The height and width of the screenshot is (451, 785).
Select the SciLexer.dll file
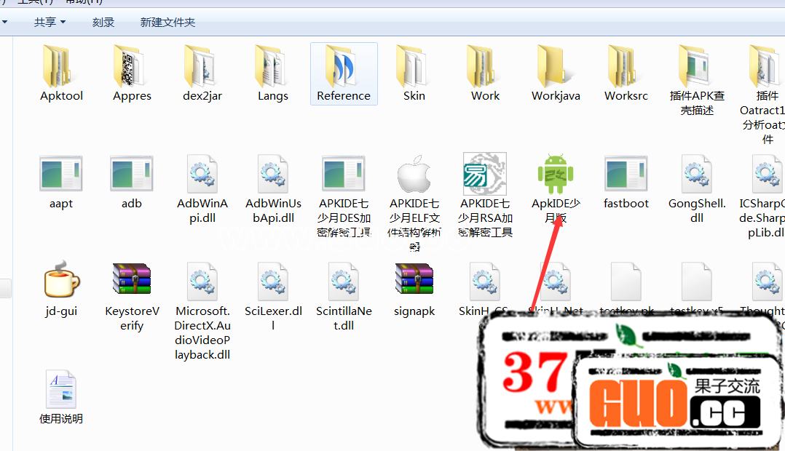click(273, 282)
